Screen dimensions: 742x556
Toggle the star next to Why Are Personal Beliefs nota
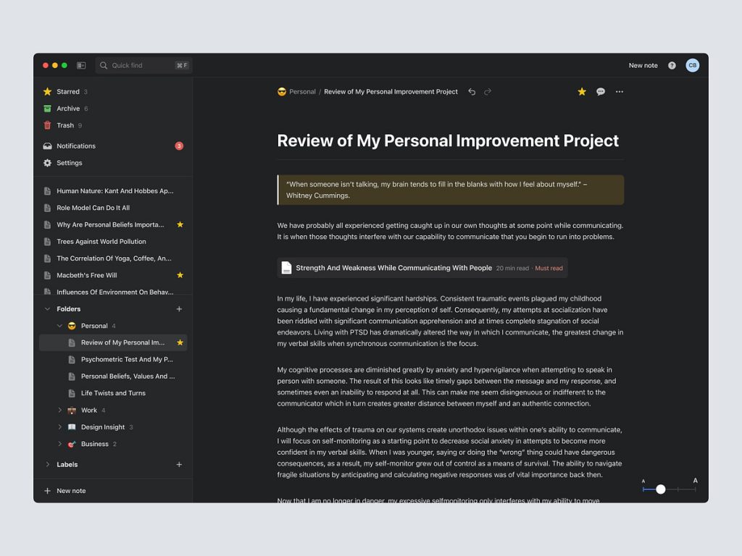point(179,224)
